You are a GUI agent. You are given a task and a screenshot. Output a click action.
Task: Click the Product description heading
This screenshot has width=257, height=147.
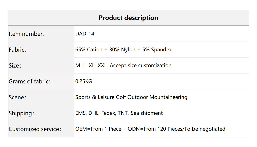128,18
